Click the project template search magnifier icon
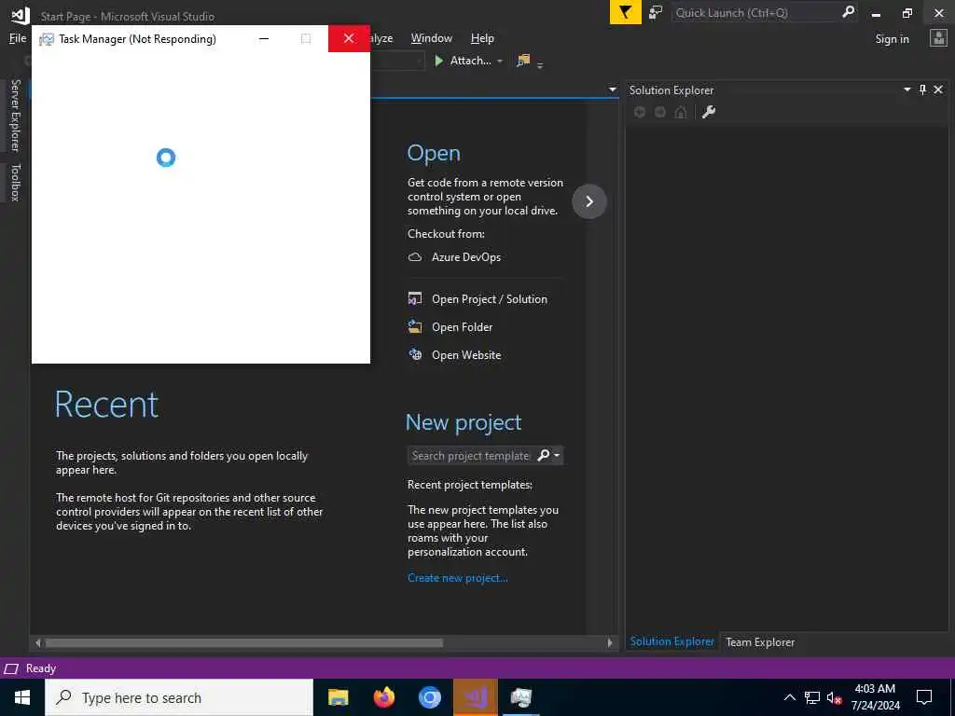The image size is (955, 716). (544, 455)
